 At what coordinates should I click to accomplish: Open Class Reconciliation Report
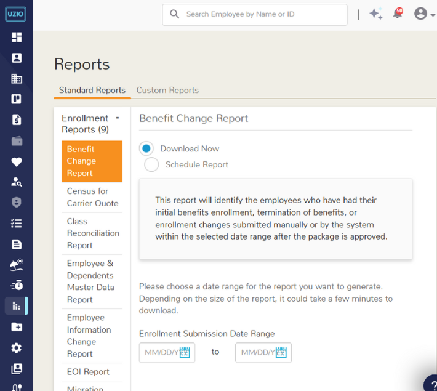click(92, 233)
